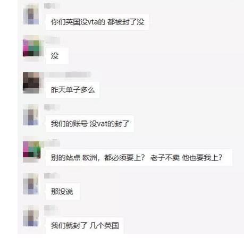
Task: Click the long blurred name above "昨天单子多么"
Action: (68, 74)
